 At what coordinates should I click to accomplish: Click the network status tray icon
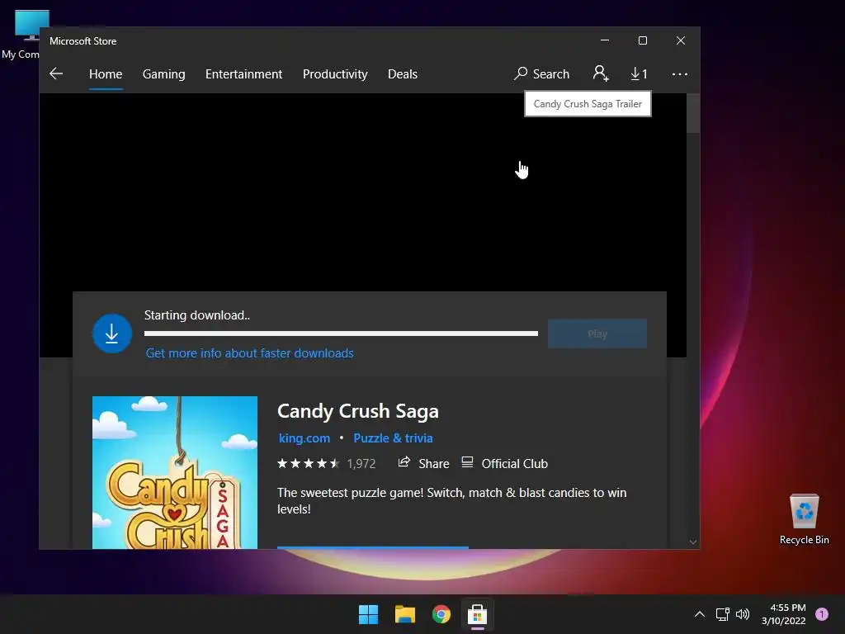[x=722, y=614]
